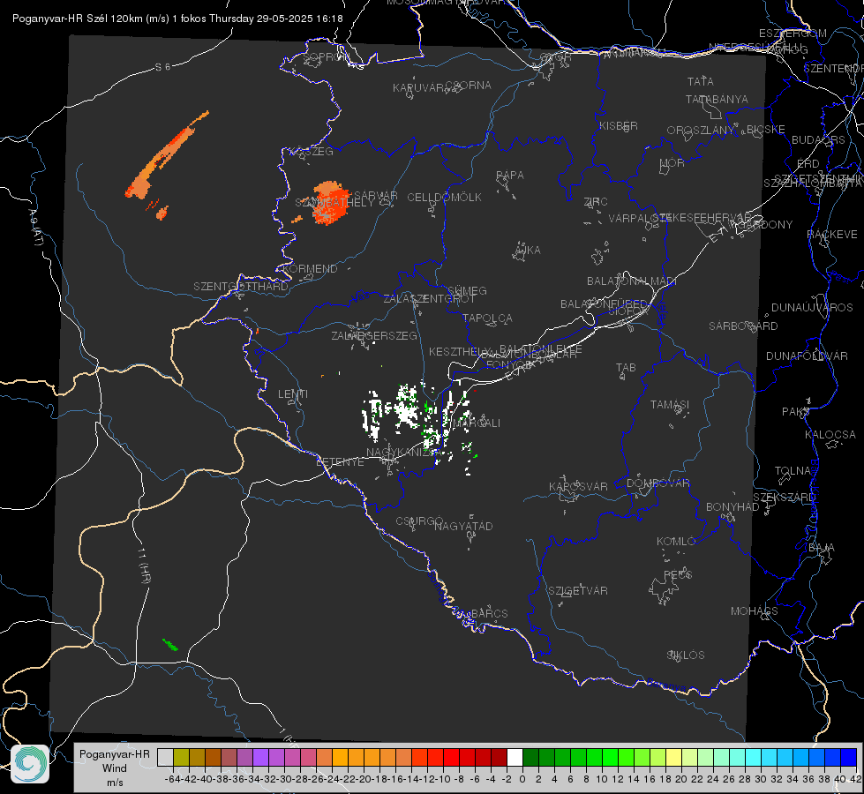Click the white swatch between -2 and 0
Image resolution: width=864 pixels, height=794 pixels.
515,757
